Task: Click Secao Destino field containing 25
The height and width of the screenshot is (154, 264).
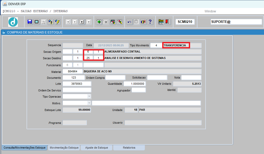Action: [x=88, y=58]
